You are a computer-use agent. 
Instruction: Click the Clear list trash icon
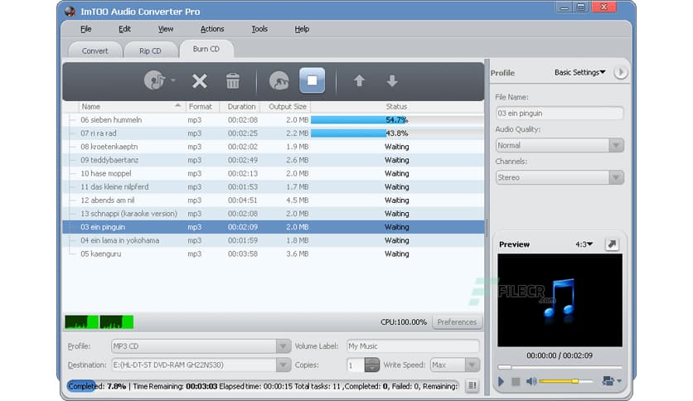(232, 81)
